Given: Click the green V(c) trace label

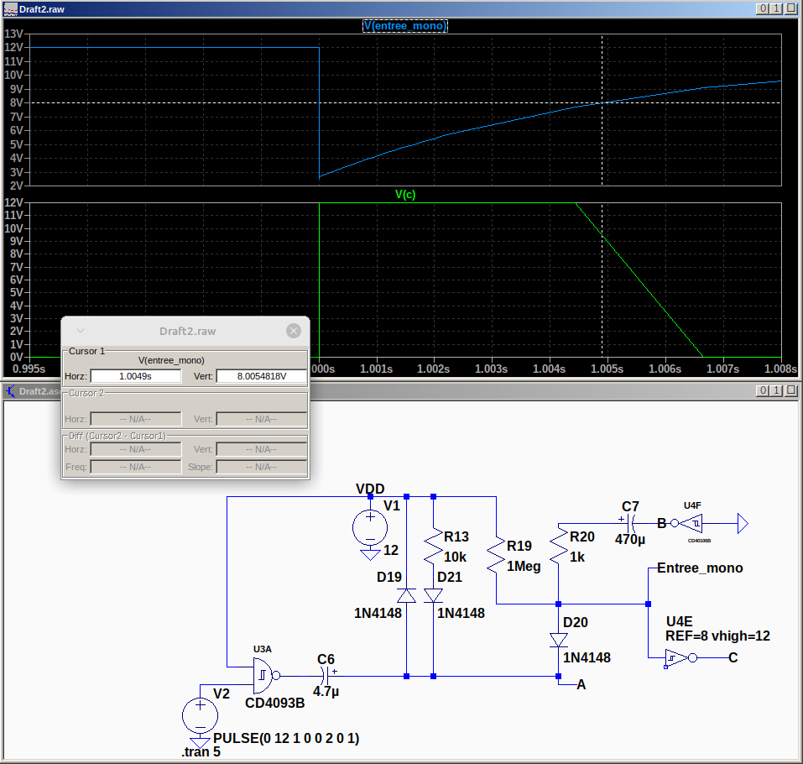Looking at the screenshot, I should tap(405, 194).
